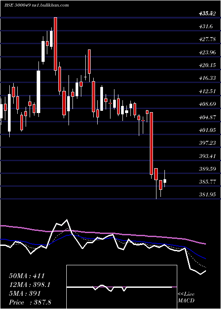221x309 pixels.
Task: Select the 404.87 price axis label
Action: pyautogui.click(x=207, y=117)
